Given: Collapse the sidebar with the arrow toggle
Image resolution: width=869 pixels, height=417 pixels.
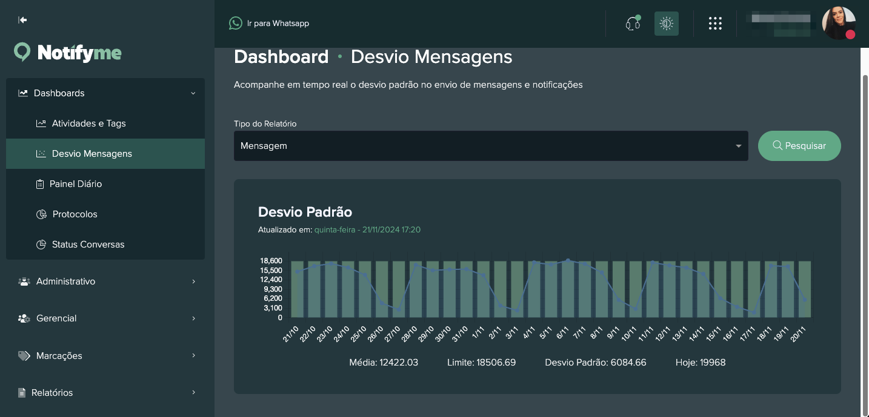Looking at the screenshot, I should pos(22,19).
